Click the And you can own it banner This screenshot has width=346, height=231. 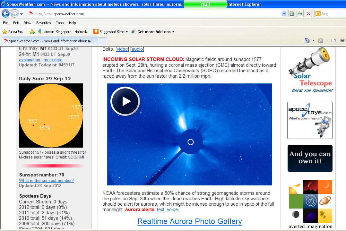click(310, 158)
